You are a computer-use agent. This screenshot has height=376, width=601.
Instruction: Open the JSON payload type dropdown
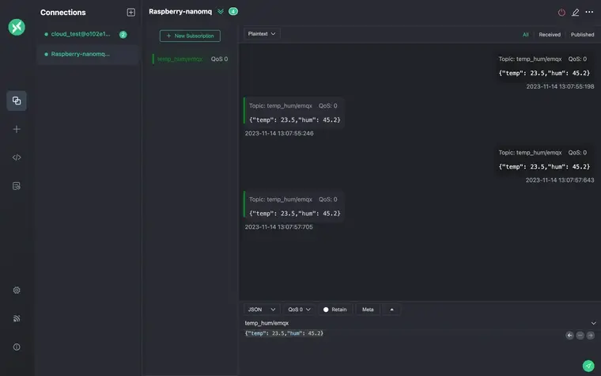(262, 310)
